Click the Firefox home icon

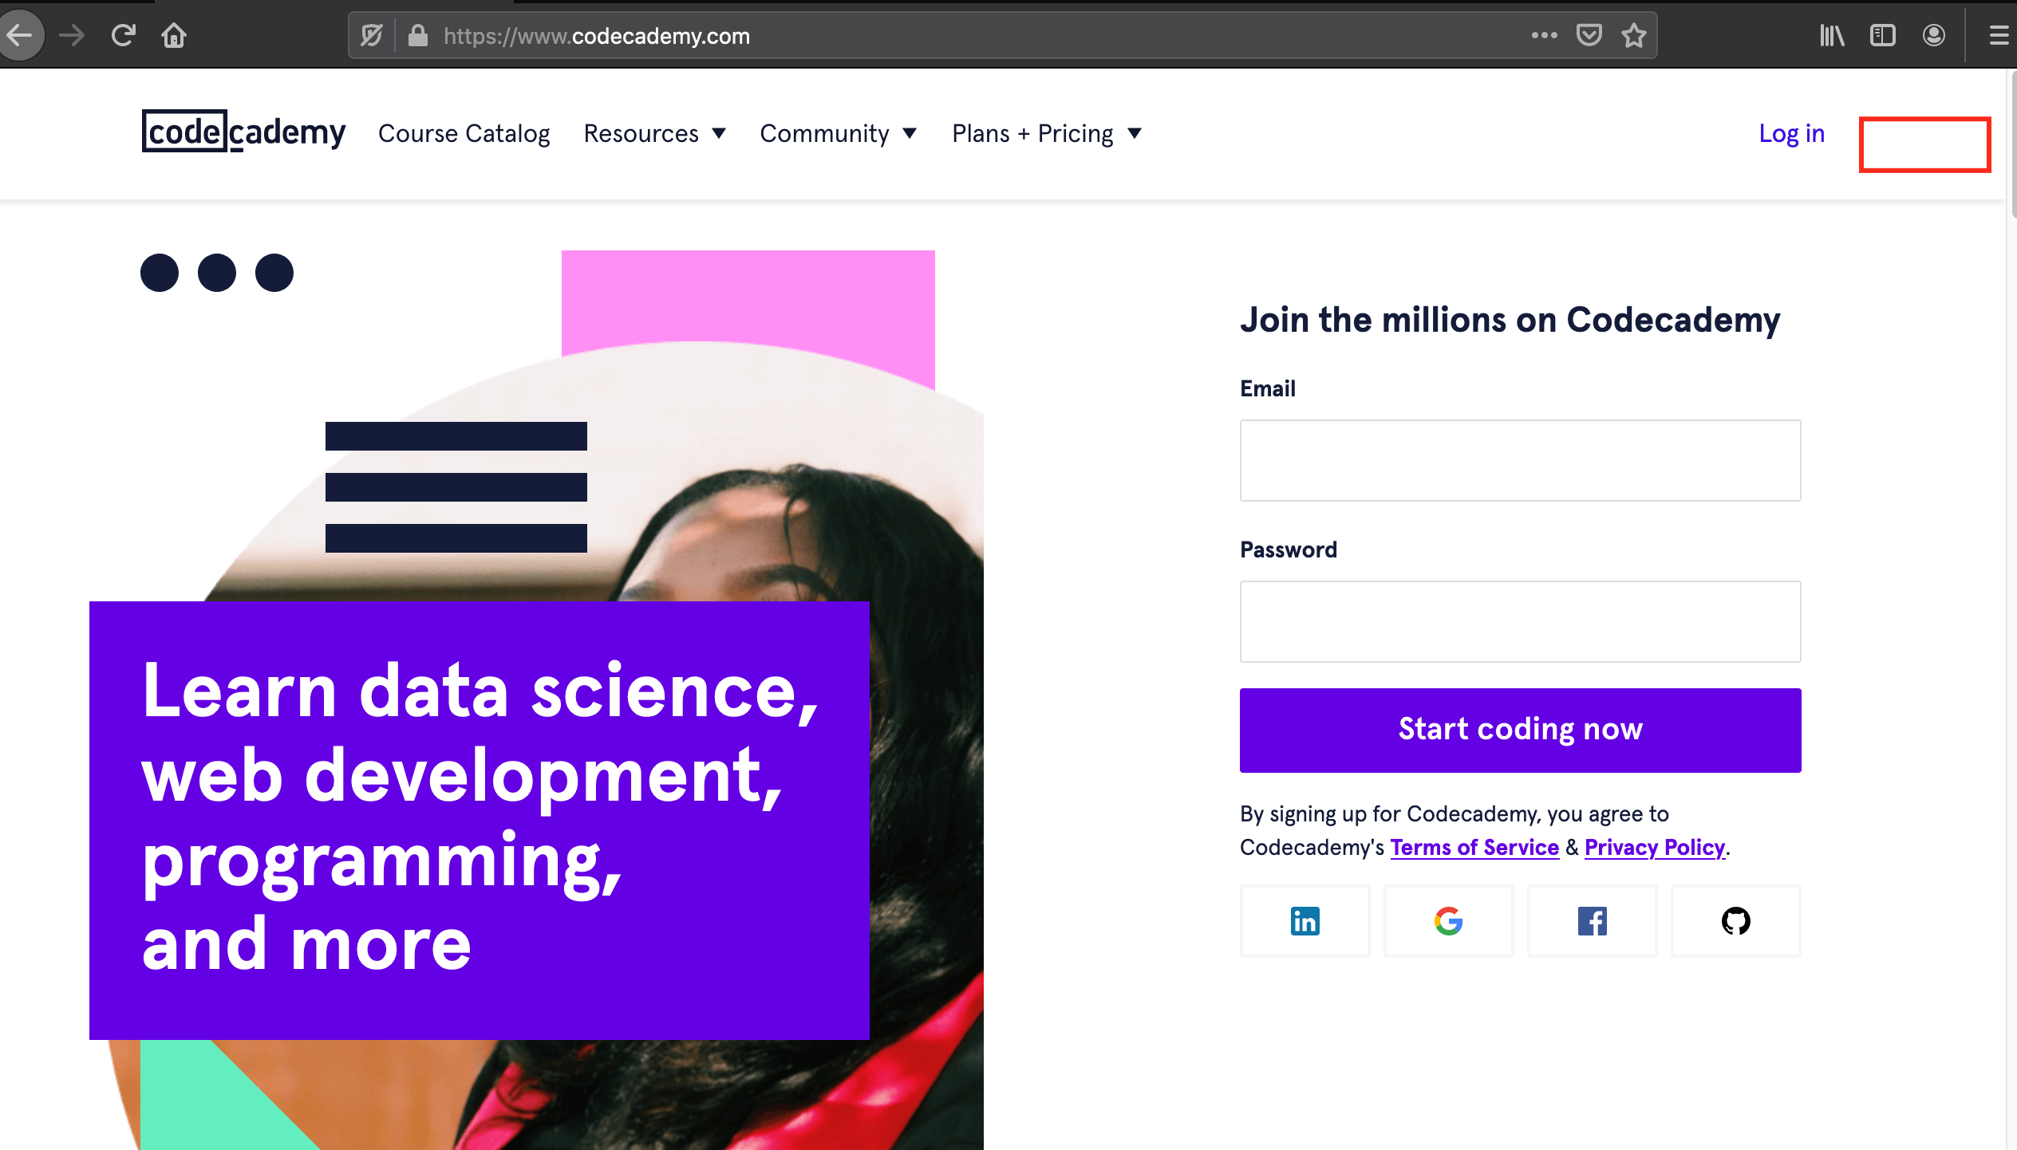(174, 35)
